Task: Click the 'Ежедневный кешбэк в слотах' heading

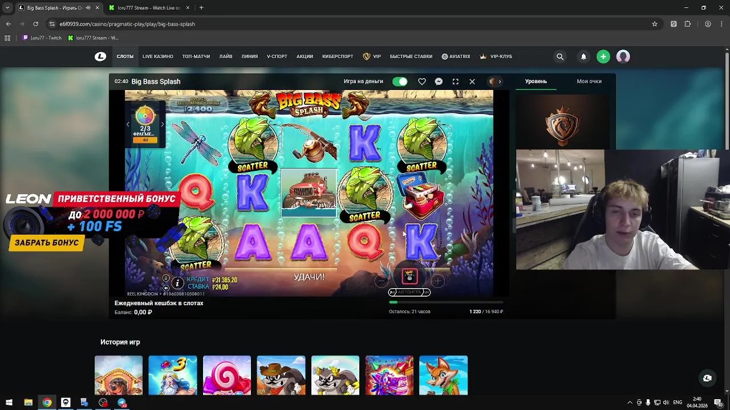Action: [159, 303]
